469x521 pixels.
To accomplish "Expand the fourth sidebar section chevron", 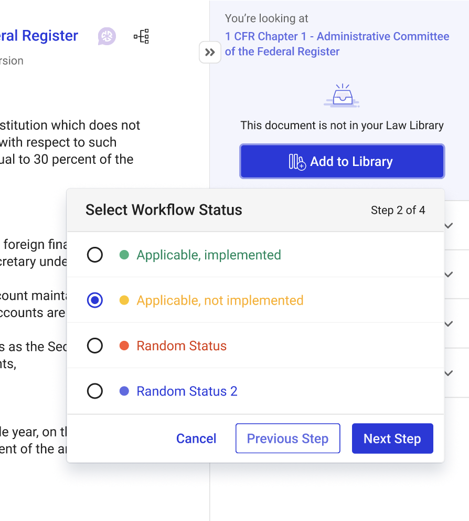I will point(449,373).
